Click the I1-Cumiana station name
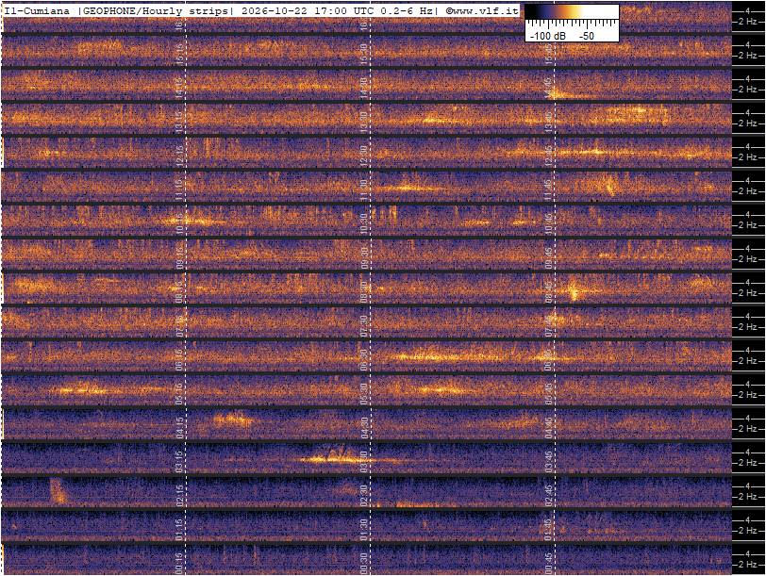The height and width of the screenshot is (576, 766). pos(37,10)
